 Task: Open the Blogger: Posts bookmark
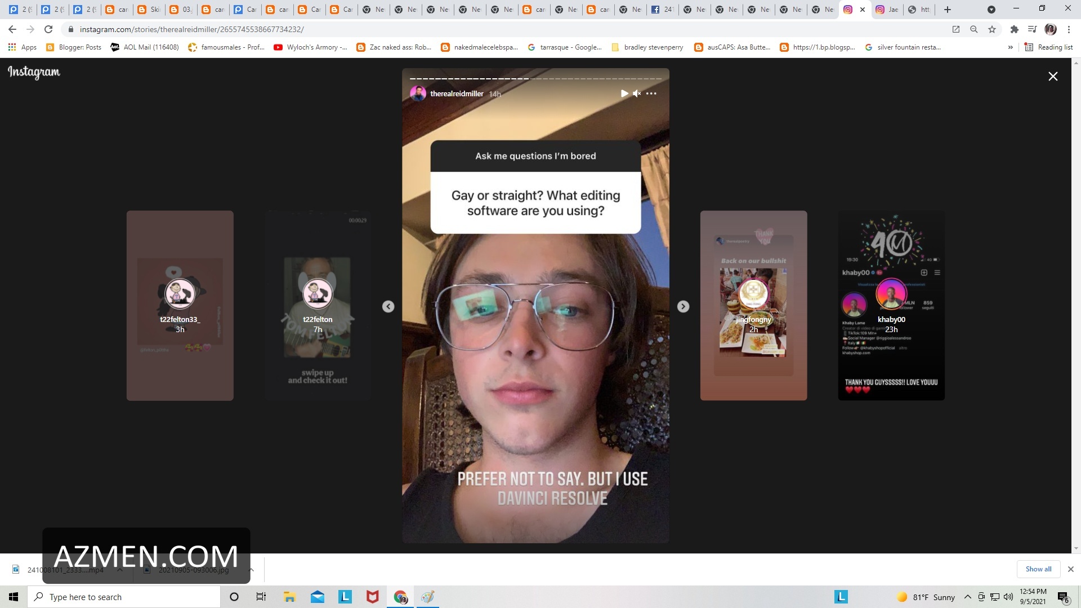point(74,47)
